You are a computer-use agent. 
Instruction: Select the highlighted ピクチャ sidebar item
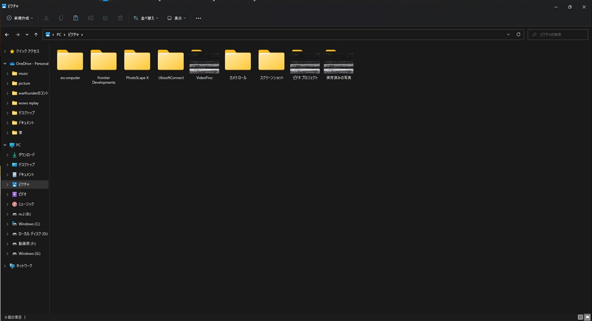[x=25, y=185]
